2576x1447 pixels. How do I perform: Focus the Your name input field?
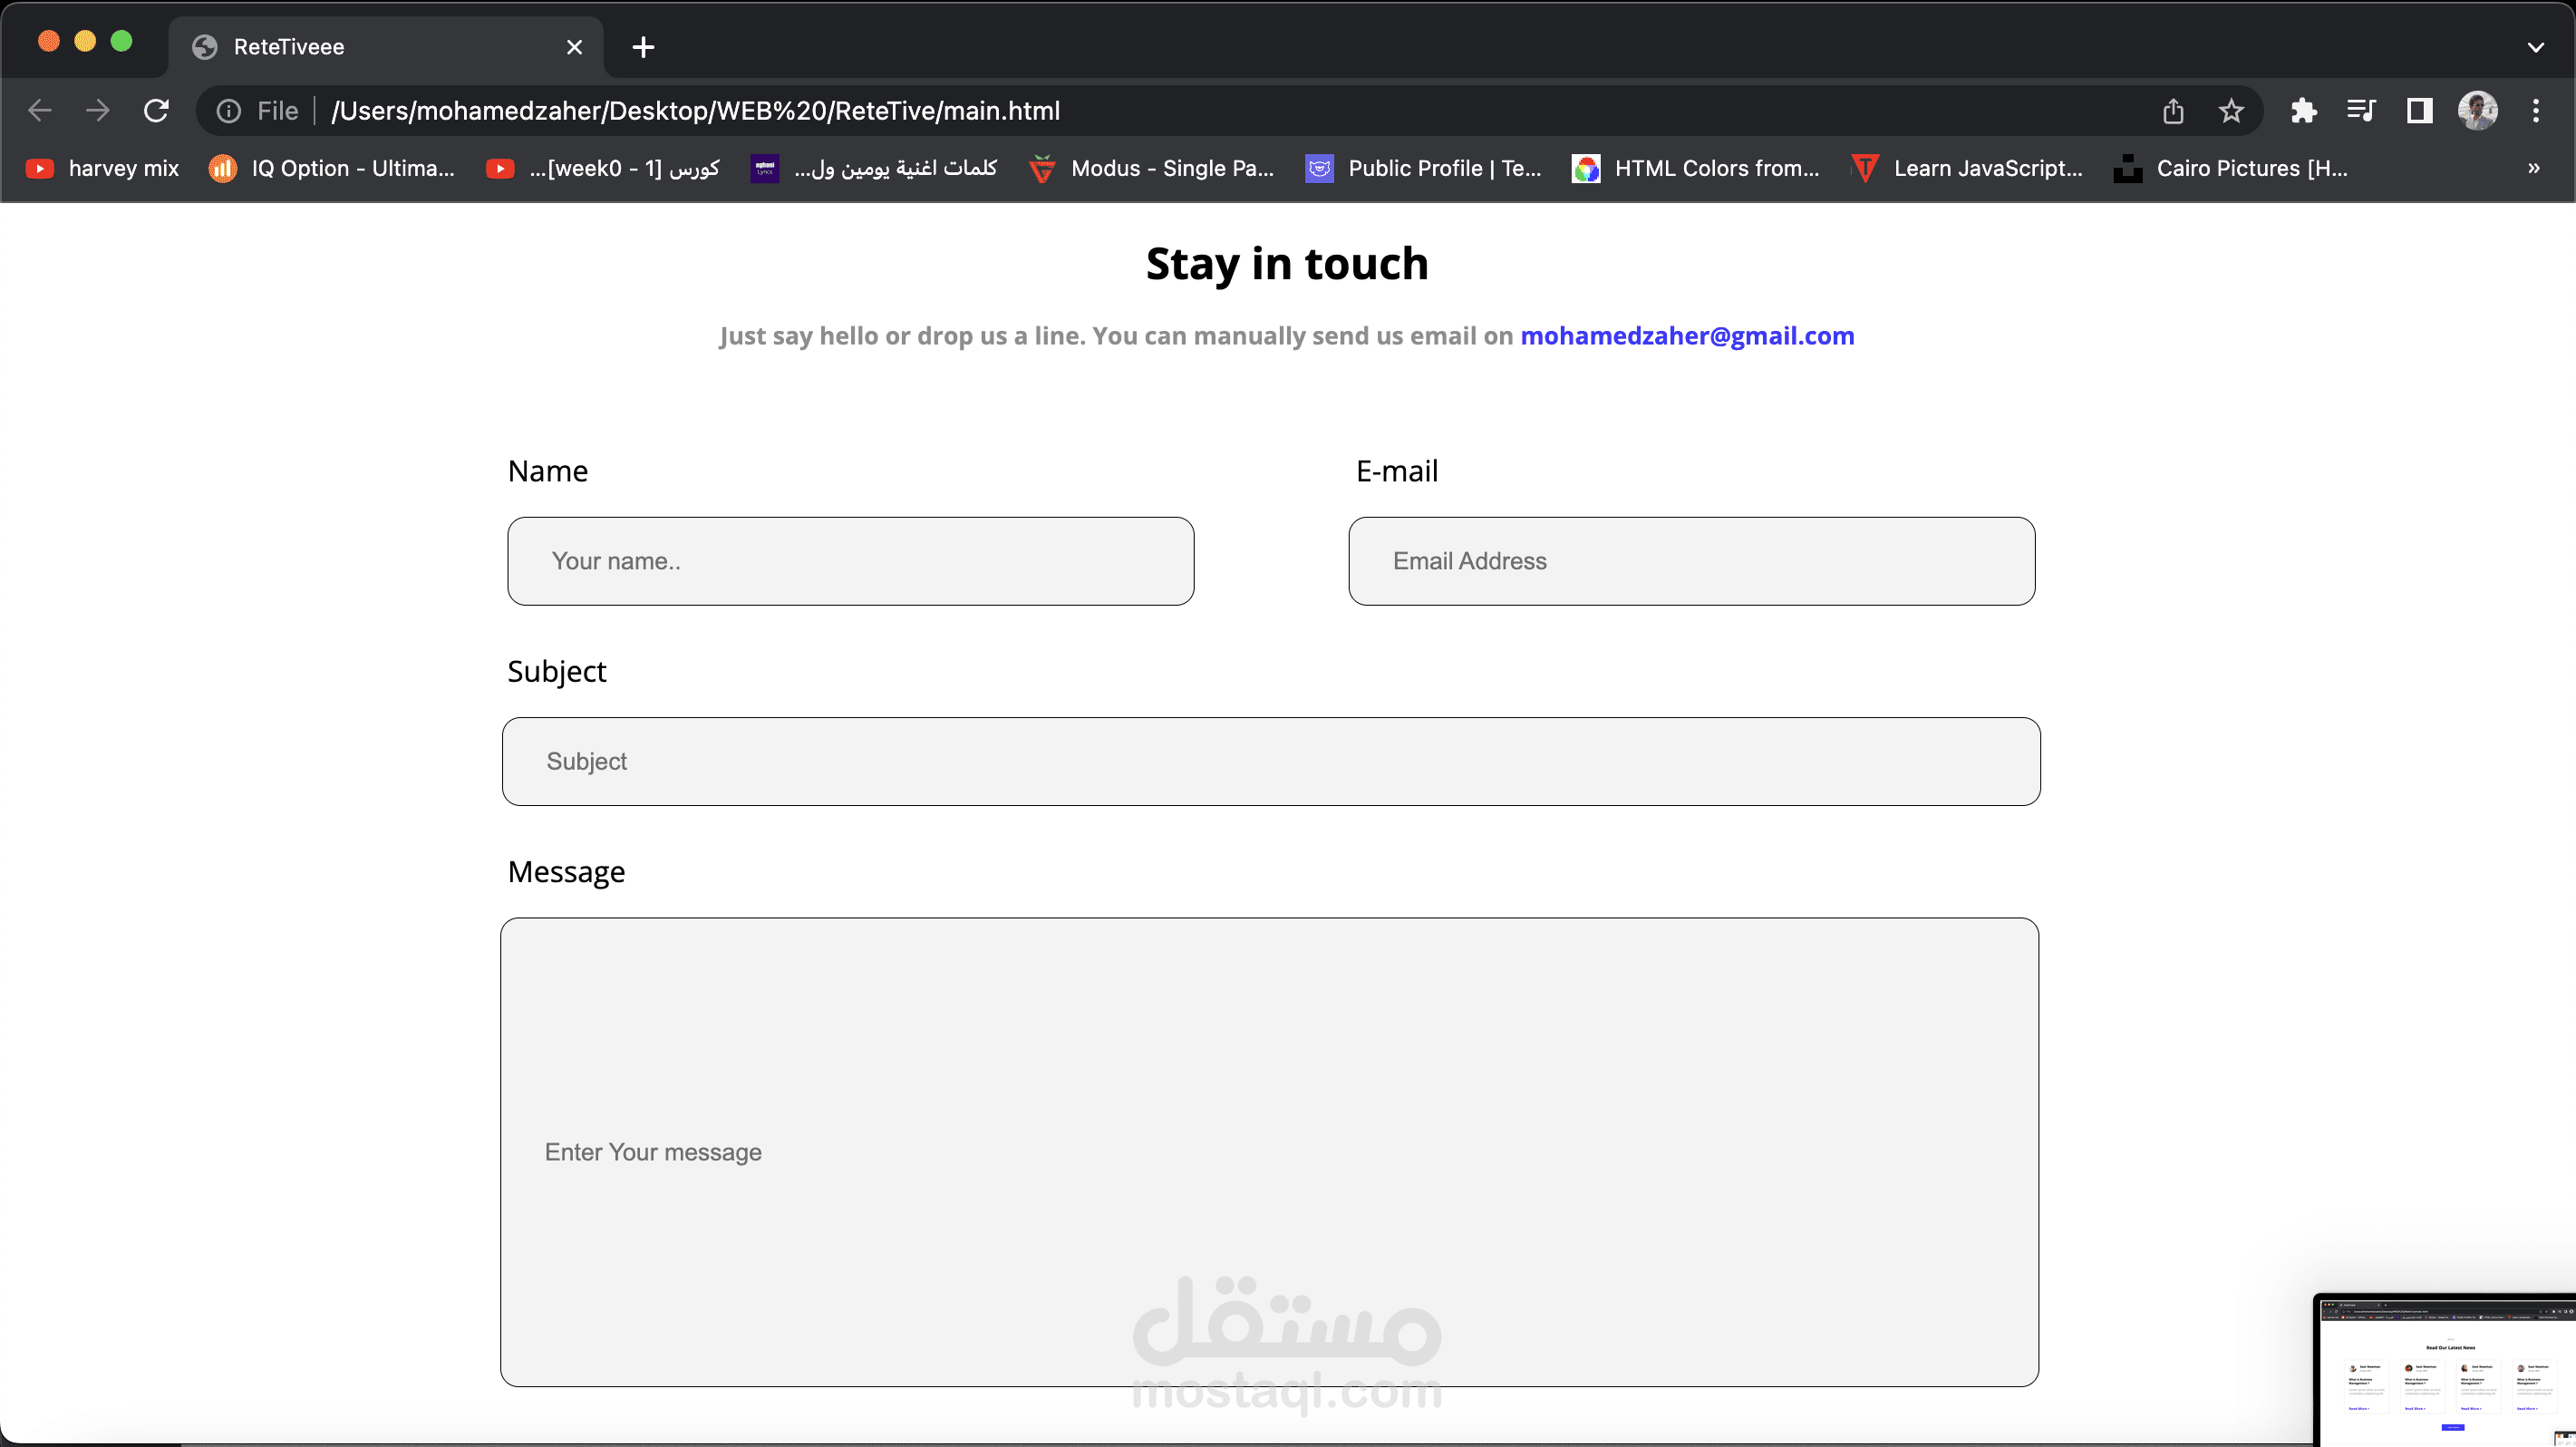pyautogui.click(x=850, y=561)
